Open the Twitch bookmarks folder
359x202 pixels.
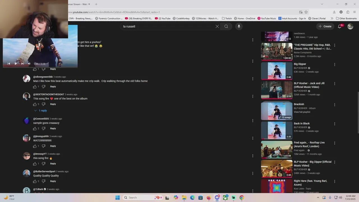point(227,19)
